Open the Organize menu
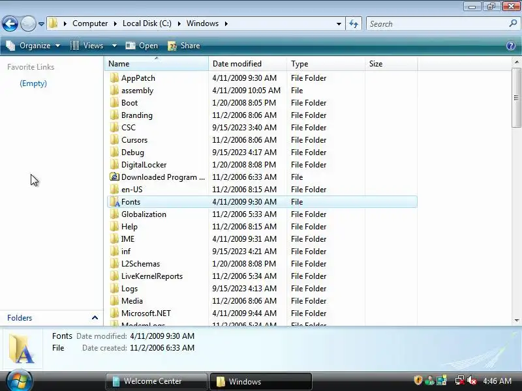Viewport: 522px width, 391px height. [33, 46]
